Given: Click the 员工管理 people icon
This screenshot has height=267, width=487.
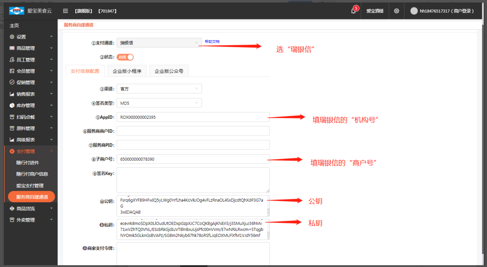Looking at the screenshot, I should [12, 60].
